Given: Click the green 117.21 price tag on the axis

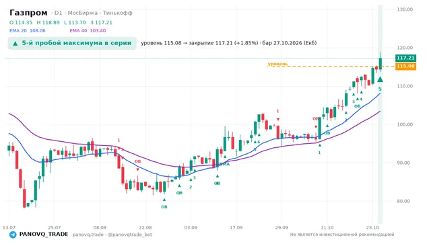Looking at the screenshot, I should [405, 58].
